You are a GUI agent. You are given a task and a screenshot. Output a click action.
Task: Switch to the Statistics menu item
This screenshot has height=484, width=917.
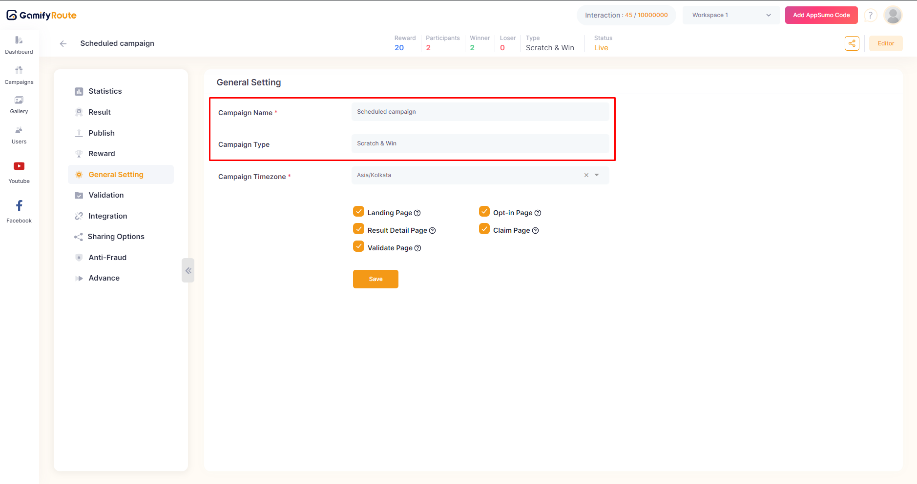(x=105, y=91)
